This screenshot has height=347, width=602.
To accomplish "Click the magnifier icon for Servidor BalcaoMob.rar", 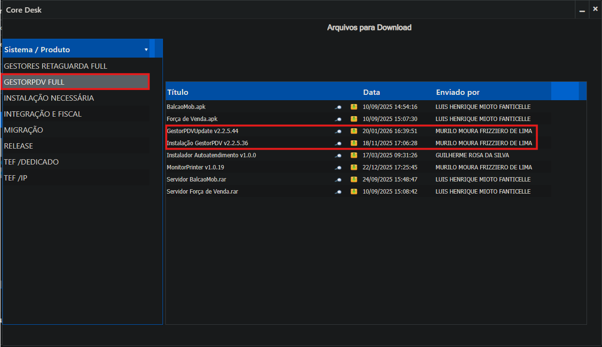I will 338,180.
